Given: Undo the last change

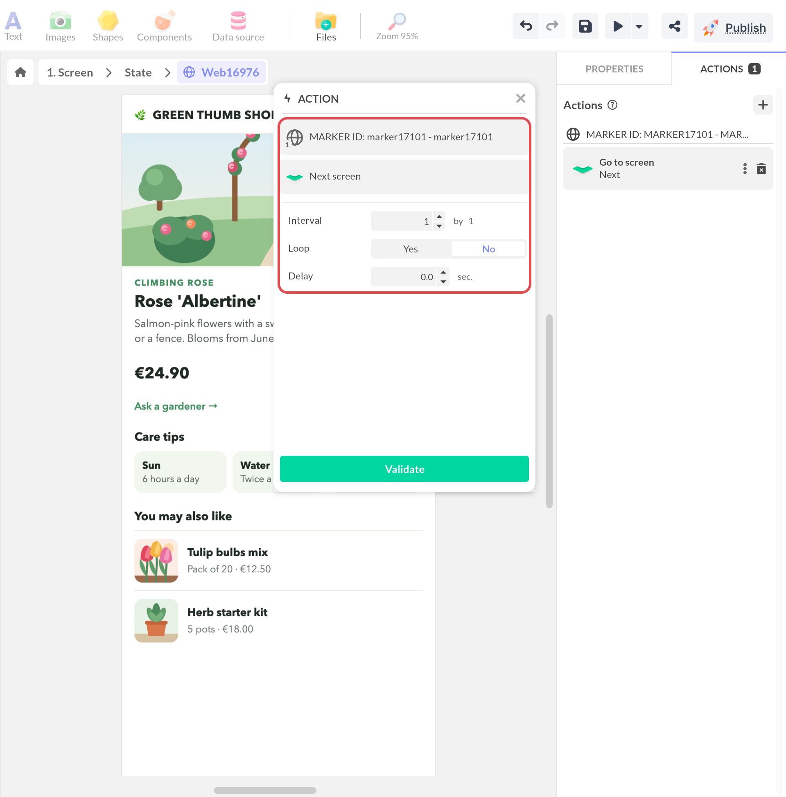Looking at the screenshot, I should [x=526, y=26].
